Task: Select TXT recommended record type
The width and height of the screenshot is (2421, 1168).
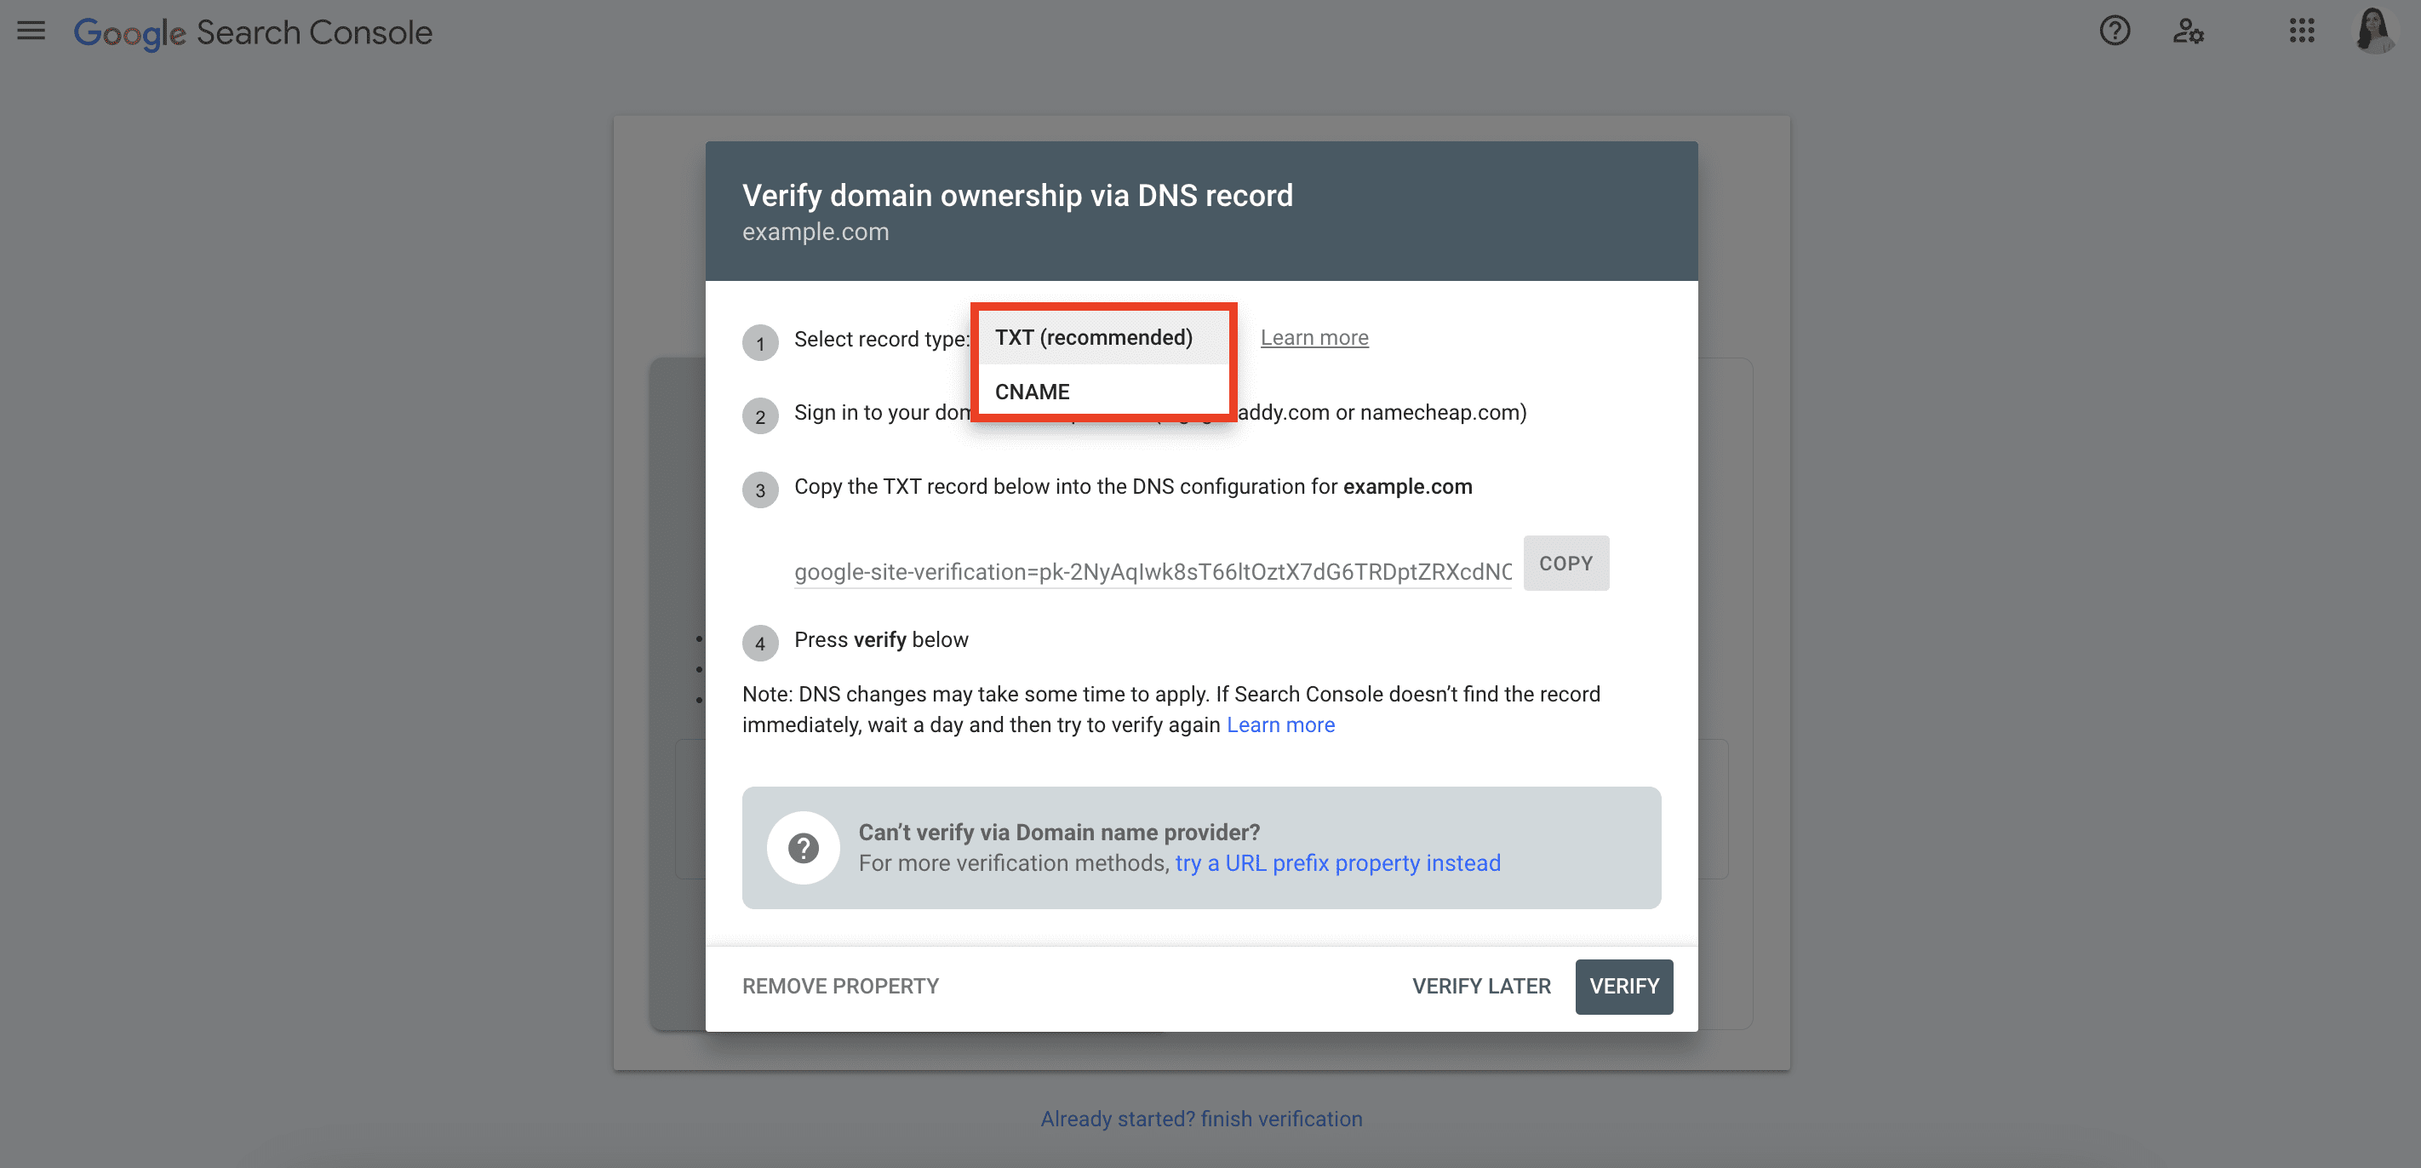Action: coord(1093,335)
